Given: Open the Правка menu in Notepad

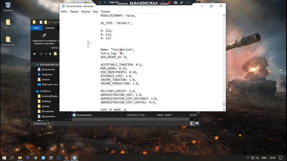Looking at the screenshot, I should pos(74,12).
